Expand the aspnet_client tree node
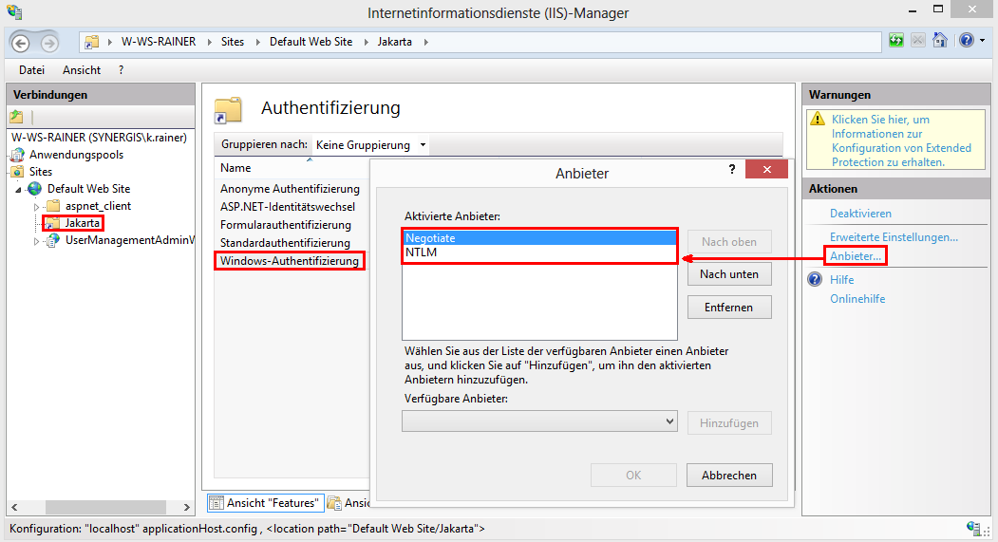This screenshot has height=542, width=998. (37, 207)
